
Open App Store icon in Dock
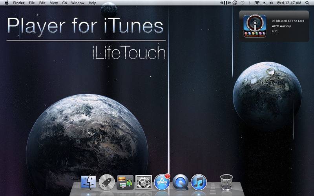162,182
